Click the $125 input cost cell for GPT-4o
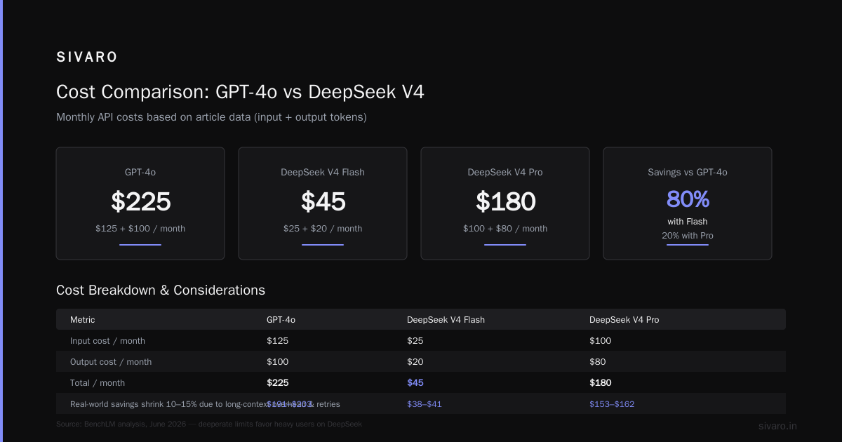Screen dimensions: 842x442 277,340
